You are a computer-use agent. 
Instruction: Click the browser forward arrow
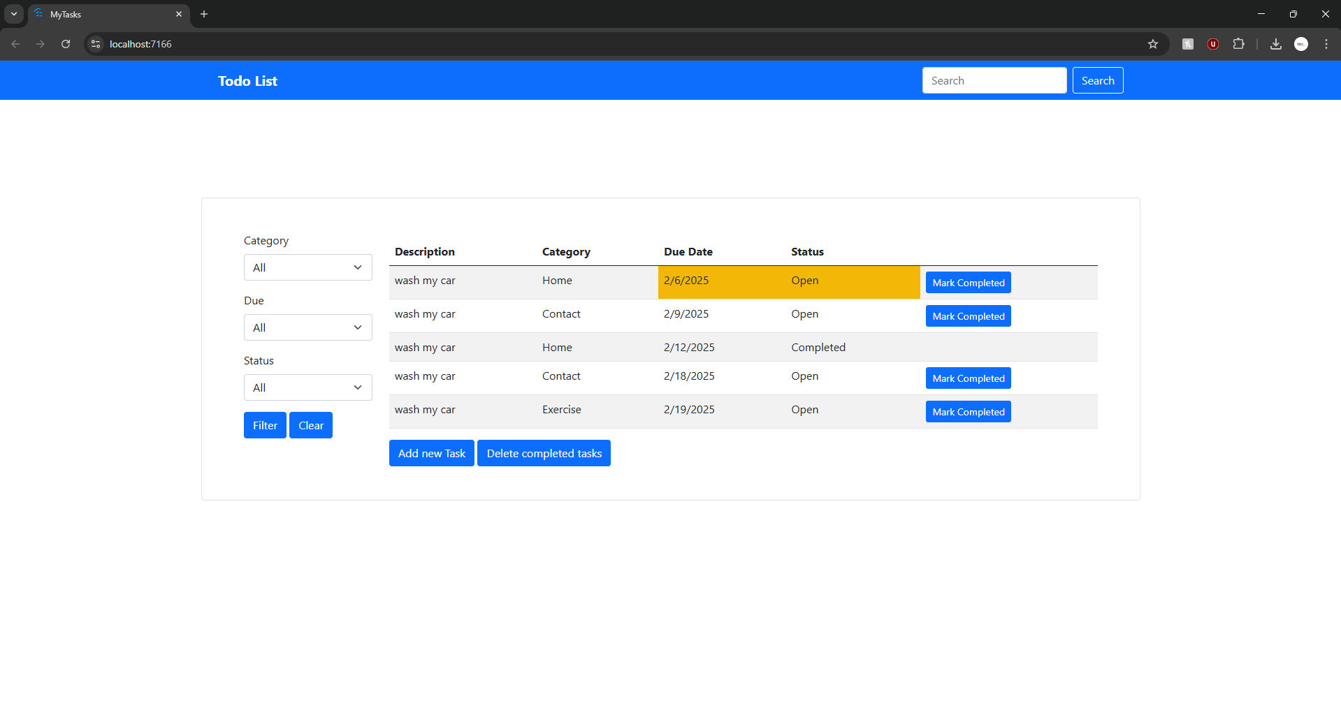tap(41, 44)
